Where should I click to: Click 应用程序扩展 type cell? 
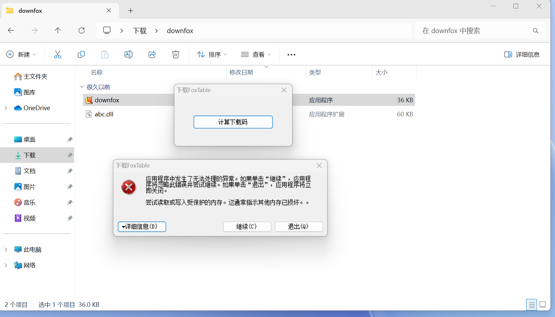327,114
